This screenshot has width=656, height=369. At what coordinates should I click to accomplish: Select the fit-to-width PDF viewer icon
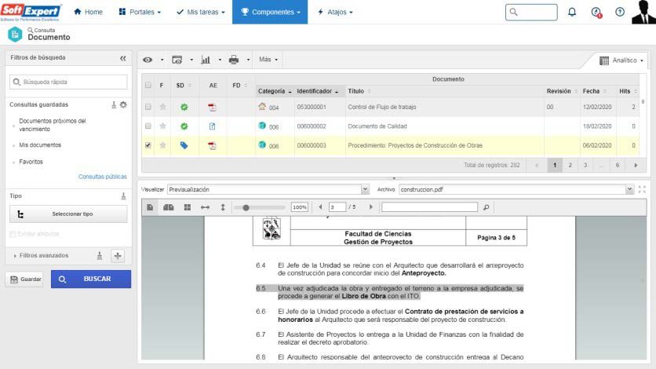pos(205,207)
